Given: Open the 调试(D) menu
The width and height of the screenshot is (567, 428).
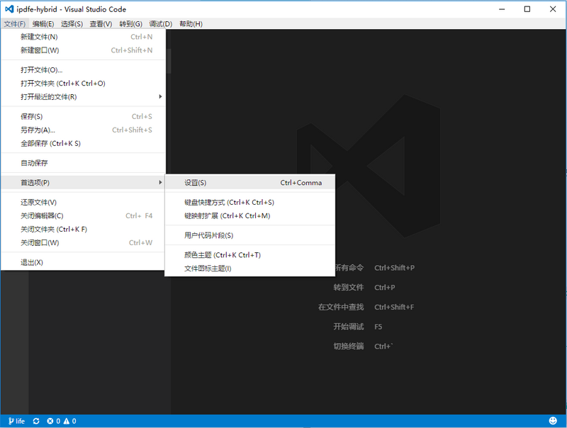Looking at the screenshot, I should (x=161, y=24).
